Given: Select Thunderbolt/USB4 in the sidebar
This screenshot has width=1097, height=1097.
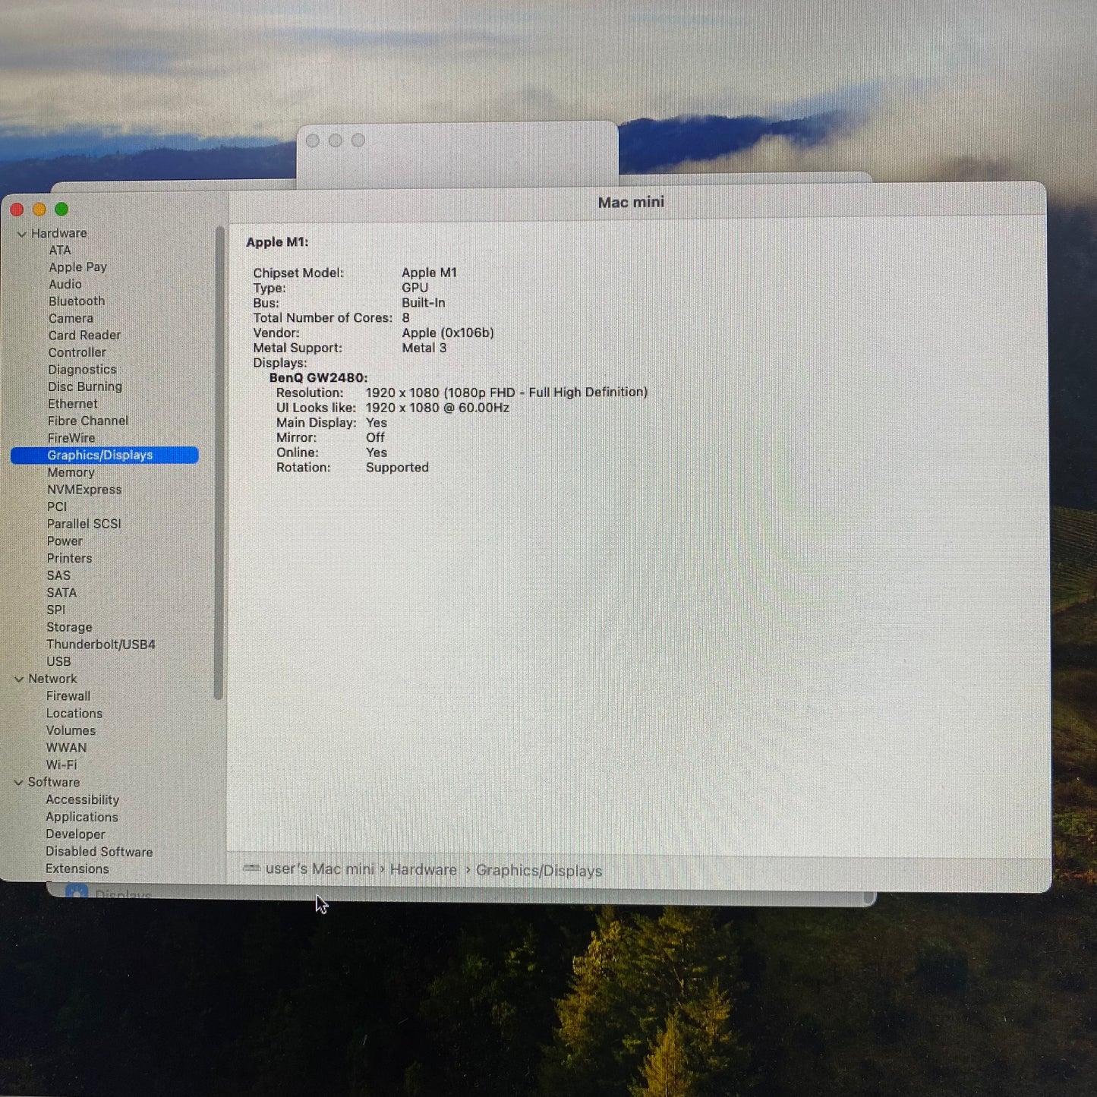Looking at the screenshot, I should coord(101,645).
